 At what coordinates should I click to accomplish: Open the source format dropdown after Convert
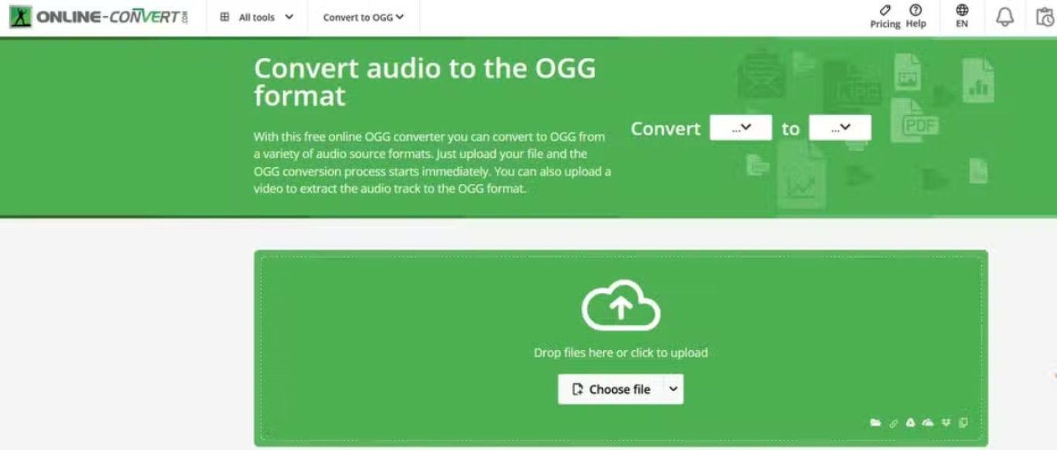[741, 128]
